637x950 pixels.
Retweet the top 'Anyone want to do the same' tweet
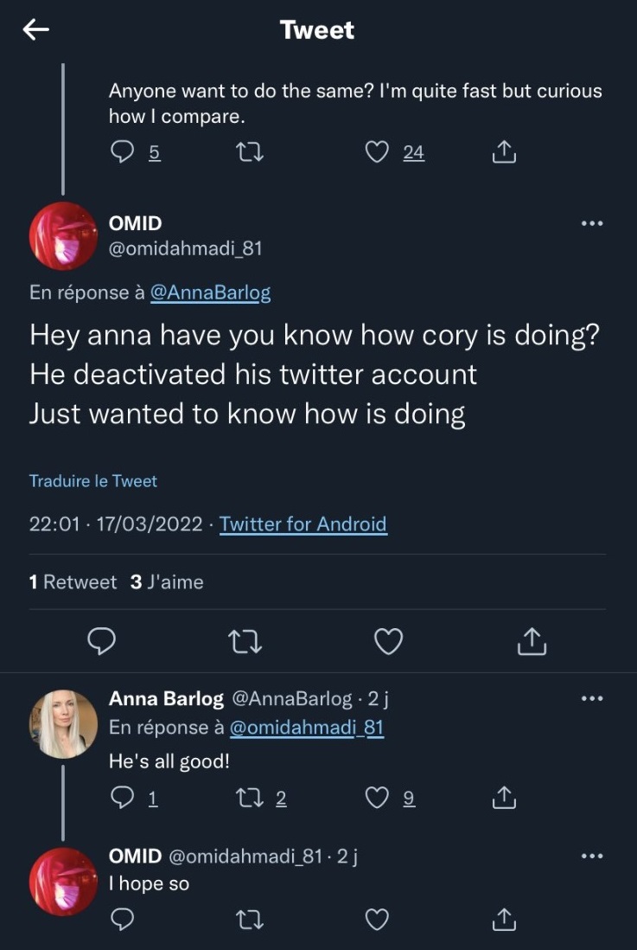pos(250,153)
